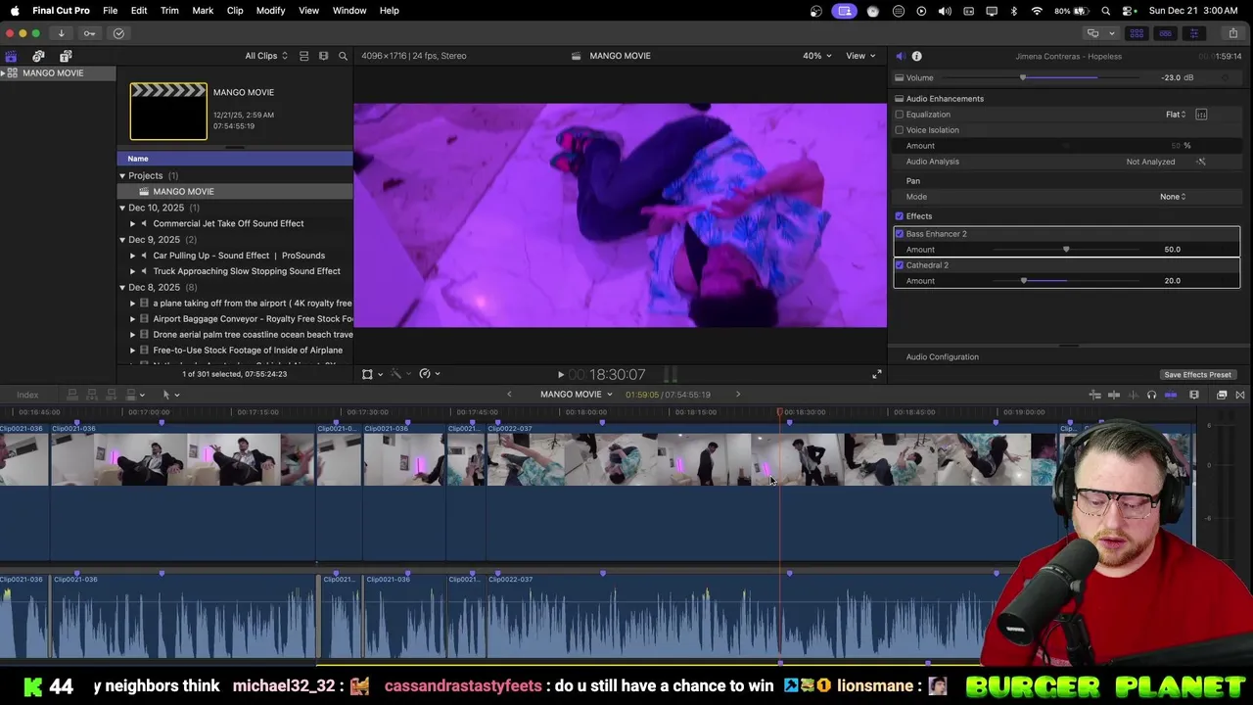Open the Import Media arrow button
The width and height of the screenshot is (1253, 705).
click(x=61, y=33)
